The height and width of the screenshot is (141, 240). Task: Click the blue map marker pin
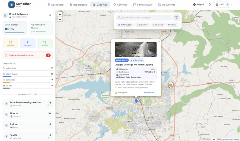pos(136,101)
